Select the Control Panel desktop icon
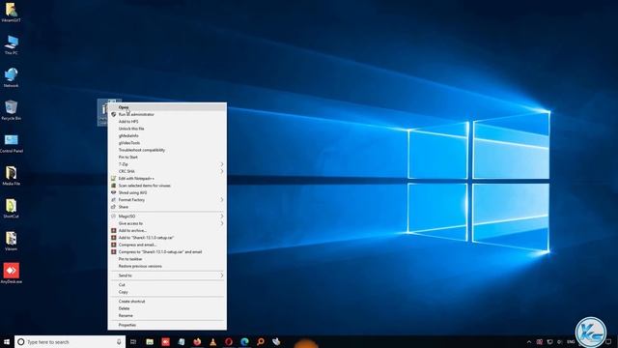 [11, 143]
